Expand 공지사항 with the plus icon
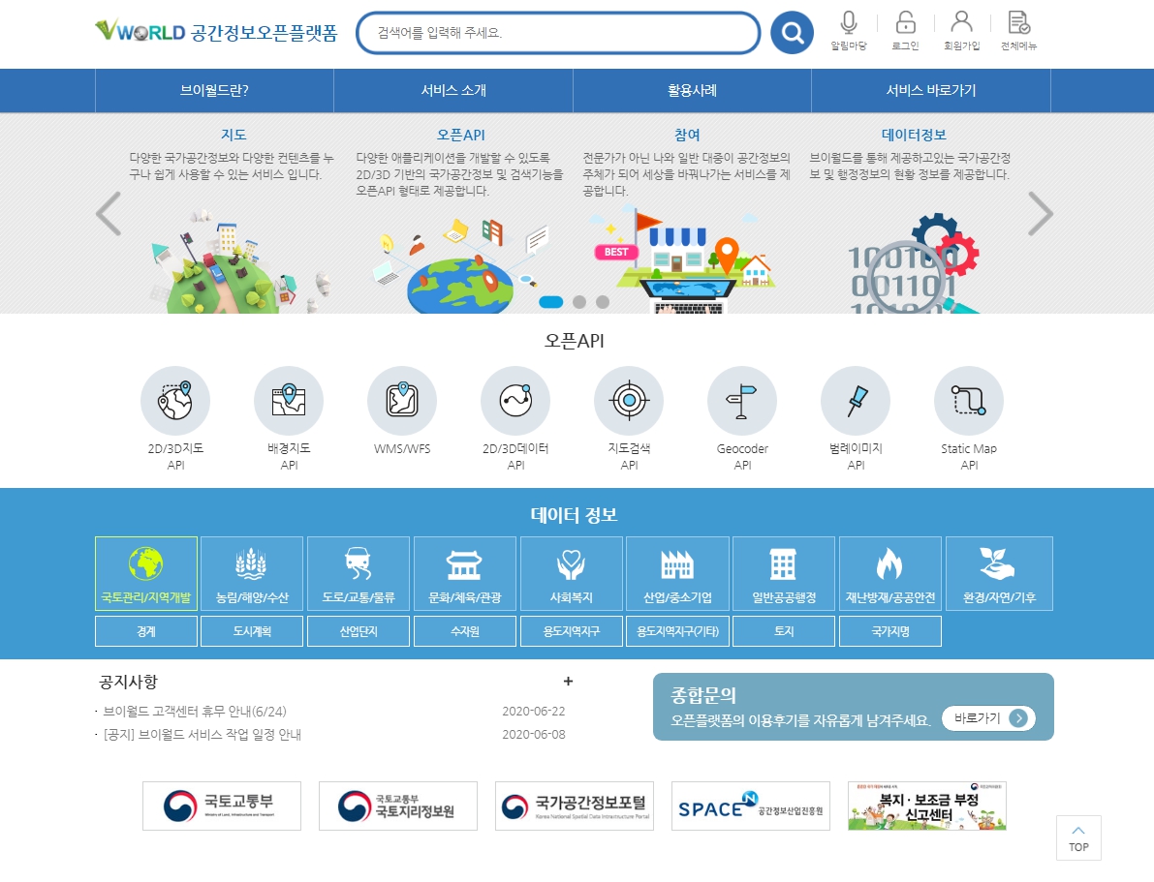This screenshot has height=882, width=1154. [568, 682]
